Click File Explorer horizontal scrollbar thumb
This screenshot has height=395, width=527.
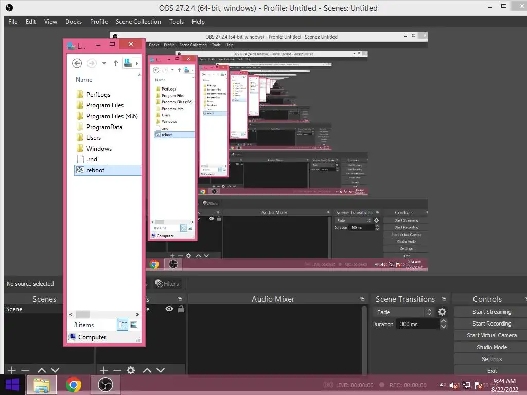click(82, 314)
